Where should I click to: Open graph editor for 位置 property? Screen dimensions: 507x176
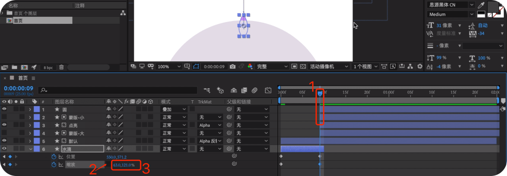(x=61, y=157)
